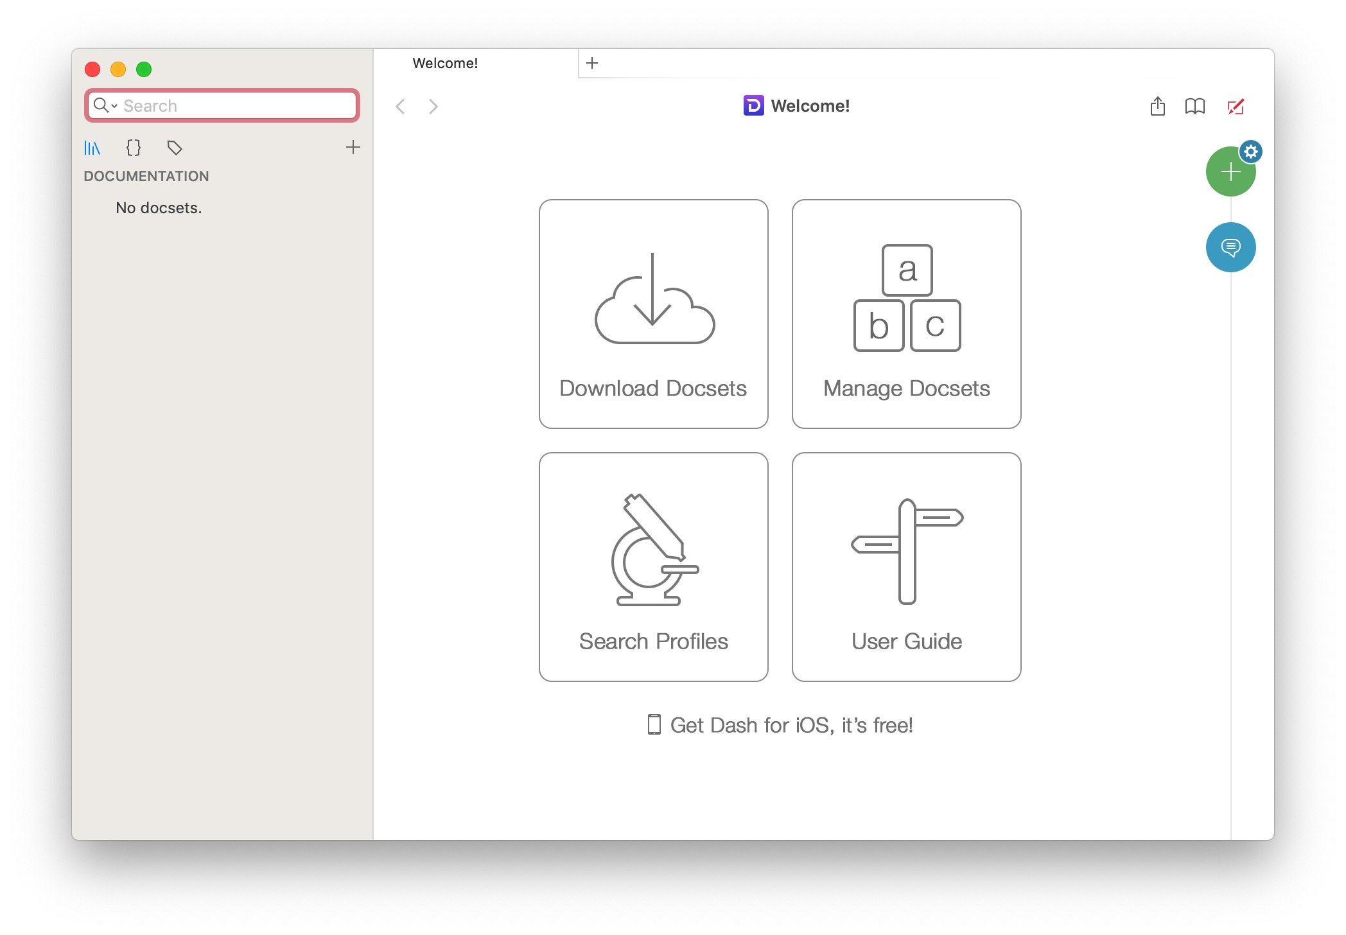This screenshot has height=935, width=1346.
Task: Click the Share icon in the toolbar
Action: tap(1158, 106)
